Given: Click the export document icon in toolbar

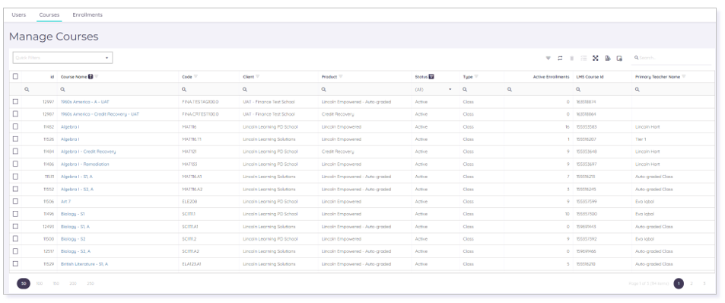Looking at the screenshot, I should (x=608, y=59).
